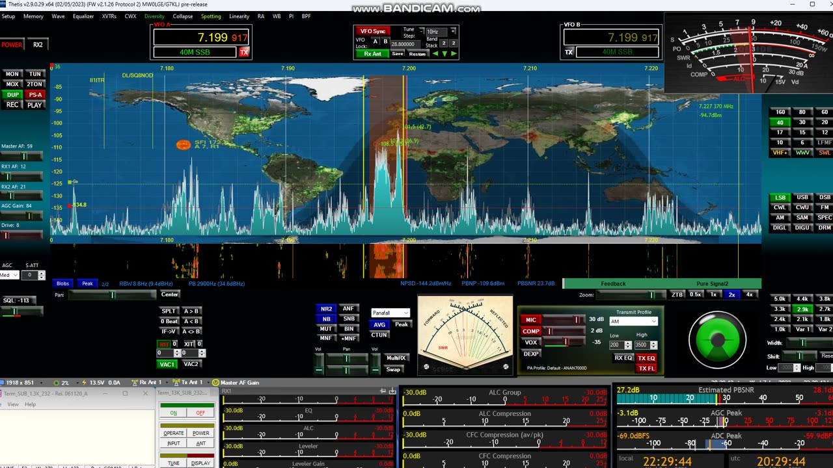833x468 pixels.
Task: Toggle RX2 receiver on
Action: click(x=38, y=45)
